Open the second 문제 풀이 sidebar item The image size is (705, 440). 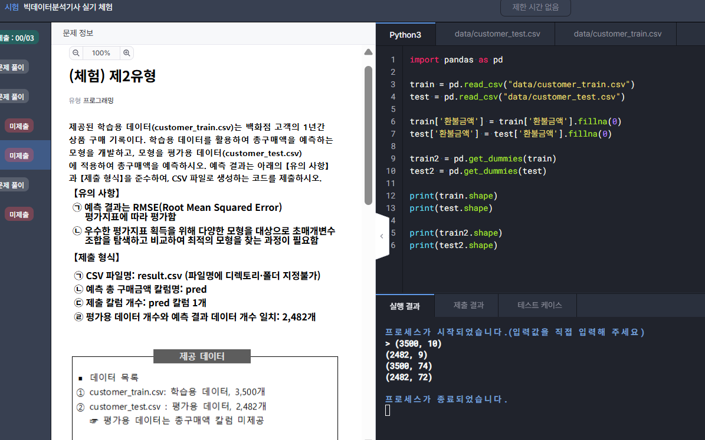[14, 97]
